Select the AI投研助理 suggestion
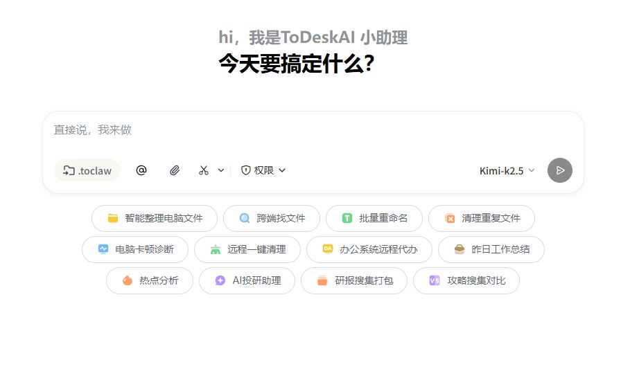Image resolution: width=639 pixels, height=369 pixels. pos(247,280)
